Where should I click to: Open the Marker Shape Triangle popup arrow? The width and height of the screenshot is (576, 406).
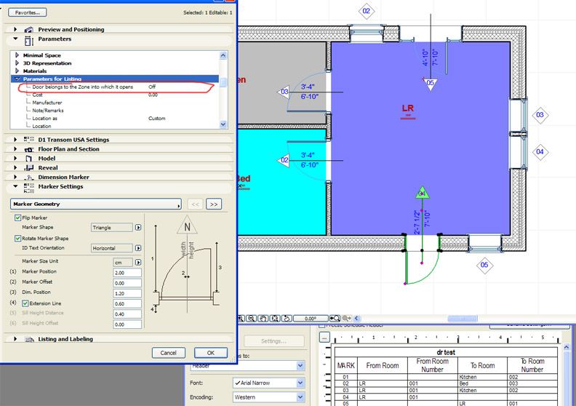coord(138,228)
